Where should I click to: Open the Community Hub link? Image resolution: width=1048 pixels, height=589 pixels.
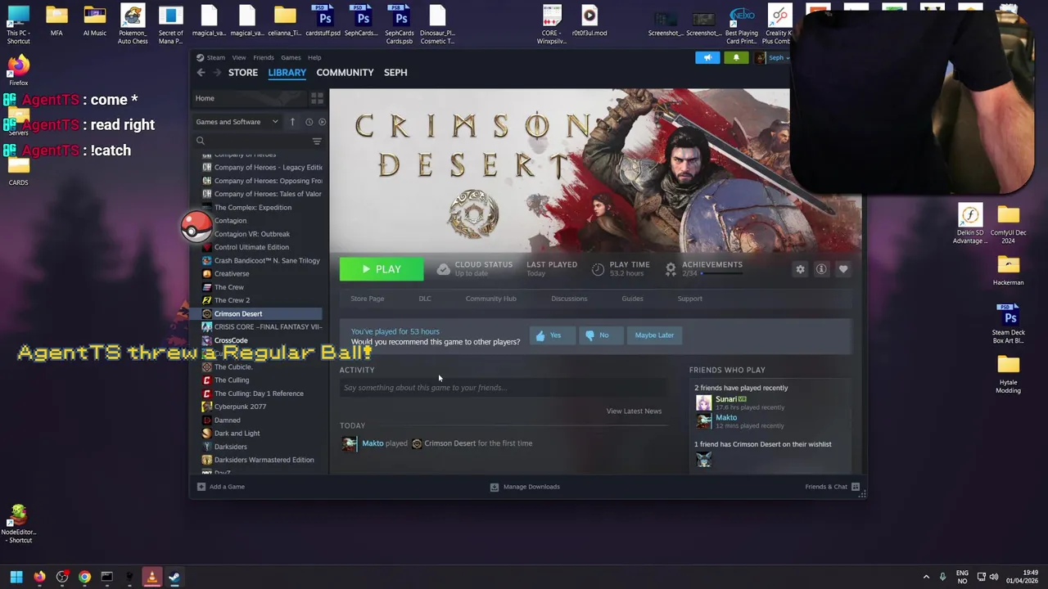[491, 299]
